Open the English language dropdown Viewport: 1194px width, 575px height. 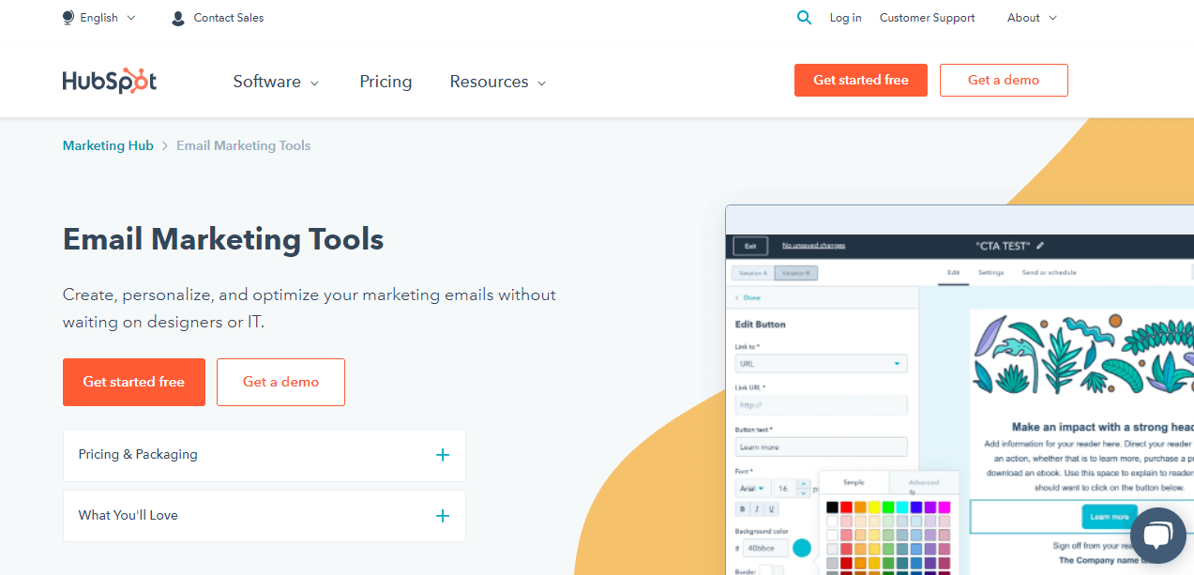(98, 18)
